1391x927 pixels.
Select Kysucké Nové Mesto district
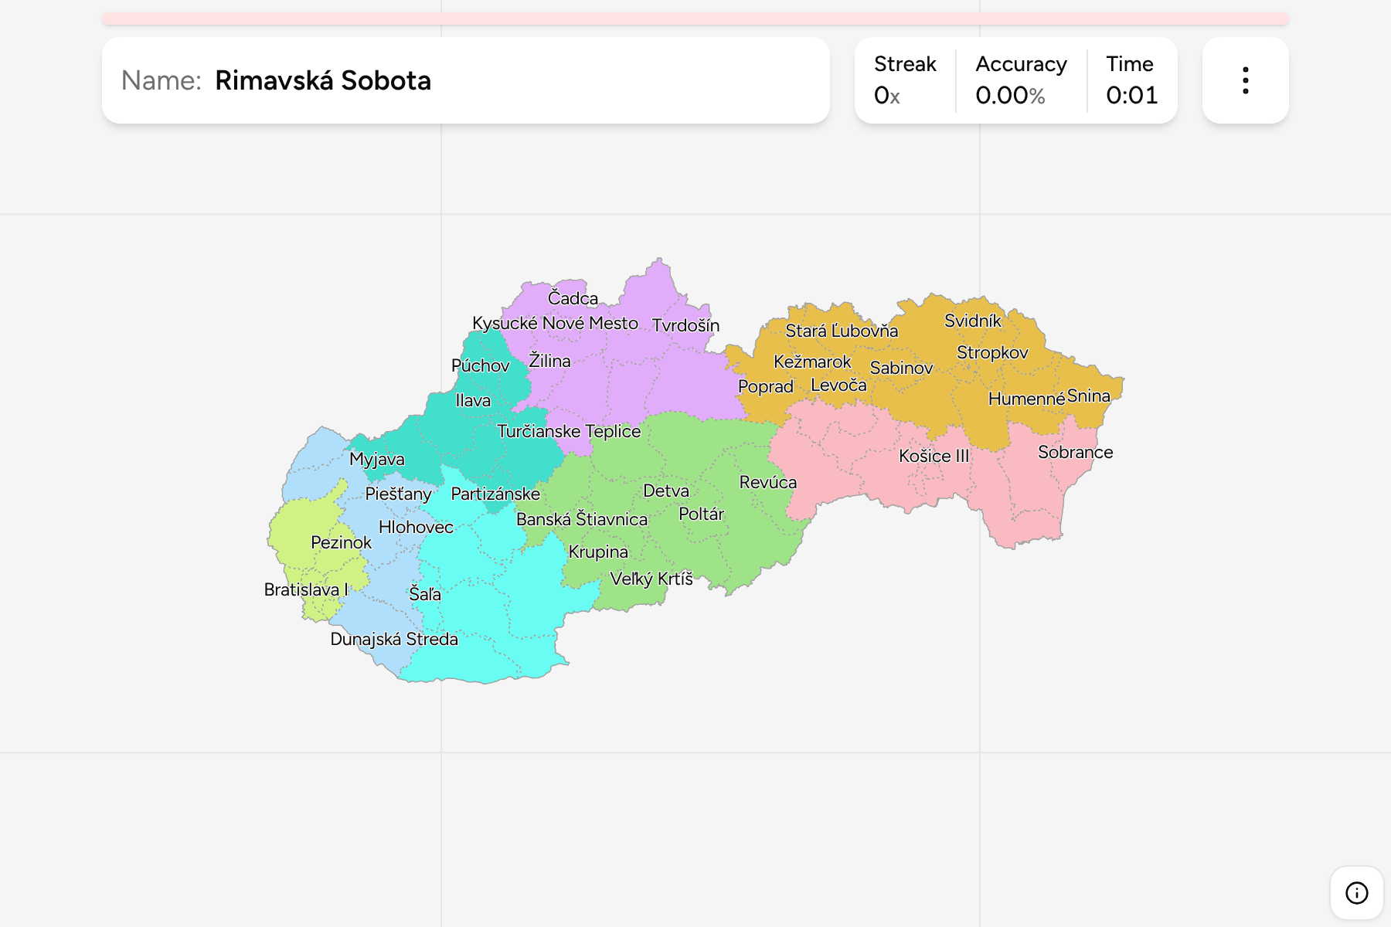click(x=555, y=323)
